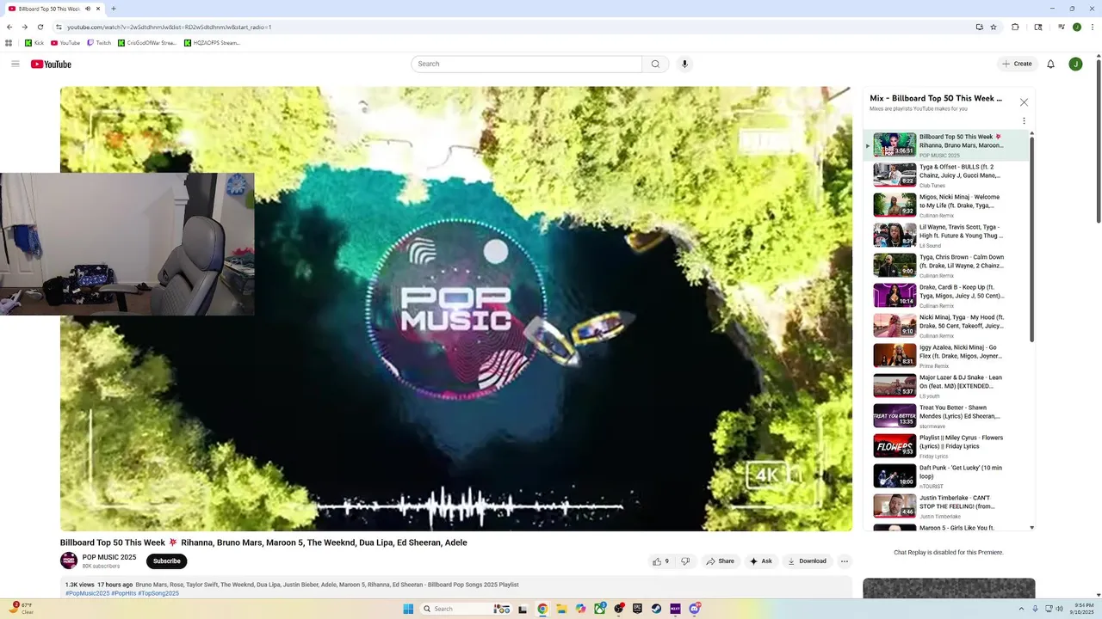Open Discord from the taskbar
Viewport: 1102px width, 619px height.
(x=694, y=609)
